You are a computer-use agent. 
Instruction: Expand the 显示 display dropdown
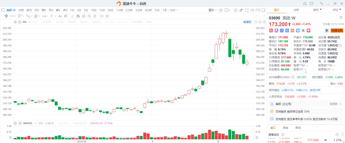(212, 10)
